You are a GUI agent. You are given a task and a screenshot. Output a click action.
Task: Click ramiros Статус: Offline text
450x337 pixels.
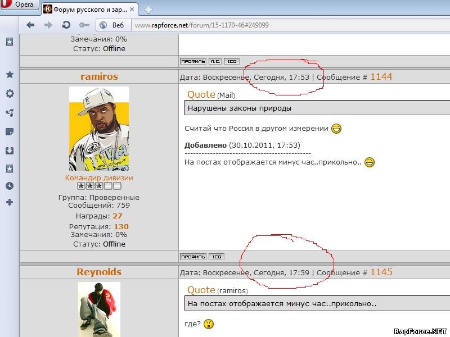pos(99,244)
